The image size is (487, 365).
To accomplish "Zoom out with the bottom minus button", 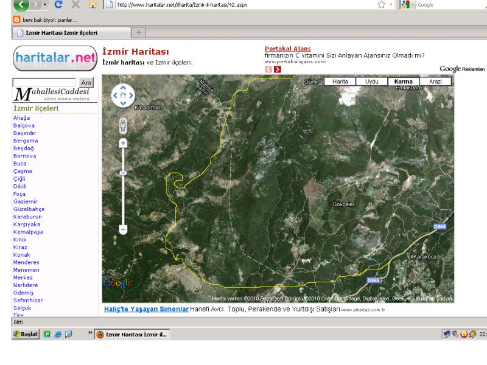I will tap(123, 229).
